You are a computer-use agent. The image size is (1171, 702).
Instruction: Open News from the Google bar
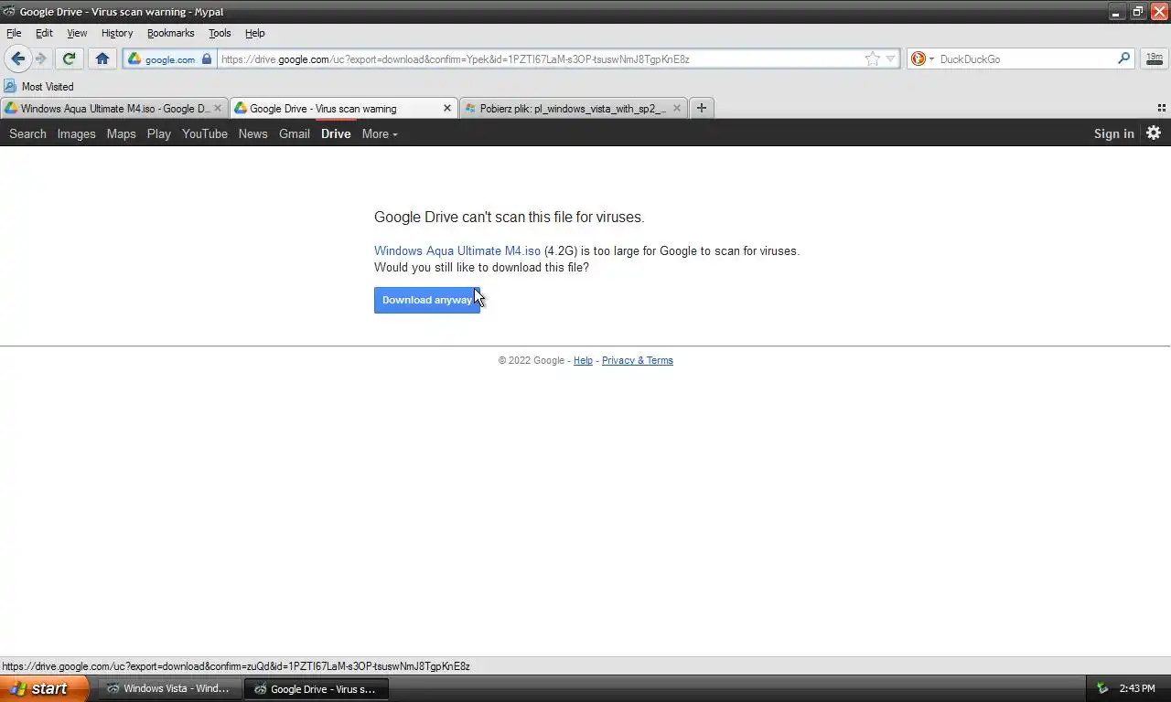point(253,133)
